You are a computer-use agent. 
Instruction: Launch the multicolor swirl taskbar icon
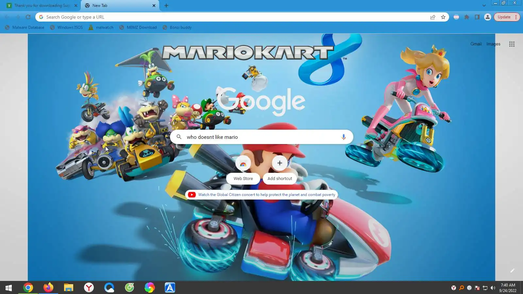pos(150,287)
